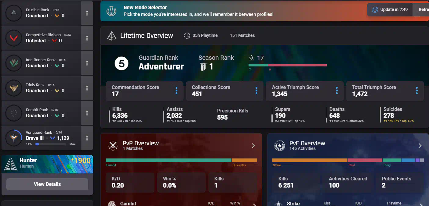Expand the PvP Overview with its chevron

(253, 146)
